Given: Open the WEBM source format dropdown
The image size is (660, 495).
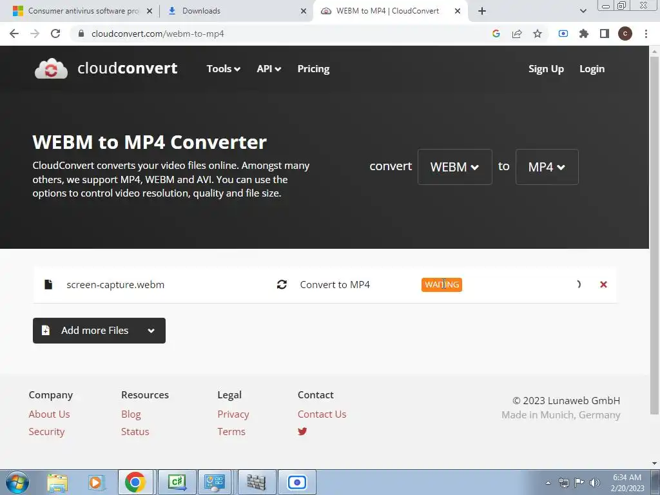Looking at the screenshot, I should click(454, 167).
